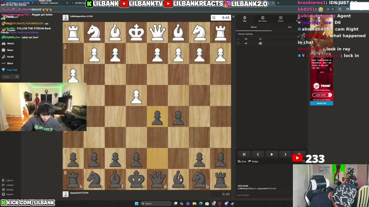Open Discord from taskbar
The image size is (369, 207).
[226, 204]
